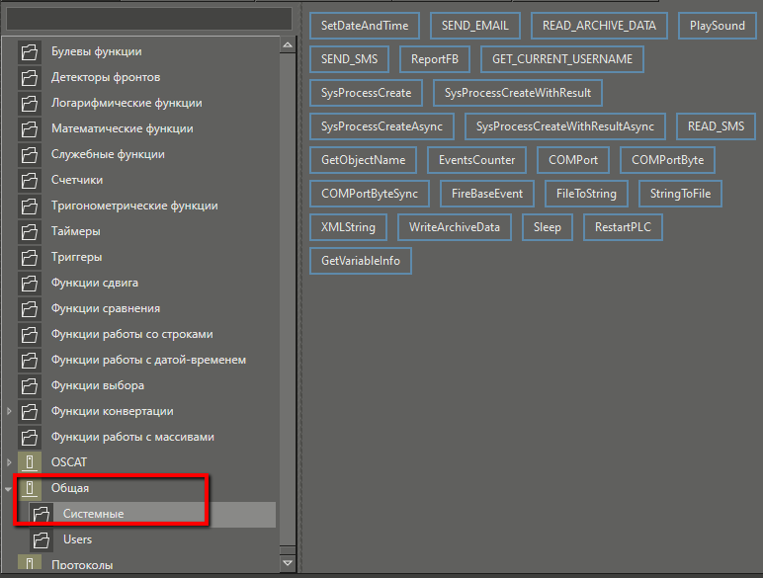Viewport: 763px width, 578px height.
Task: Click the SEND_EMAIL function block
Action: 468,26
